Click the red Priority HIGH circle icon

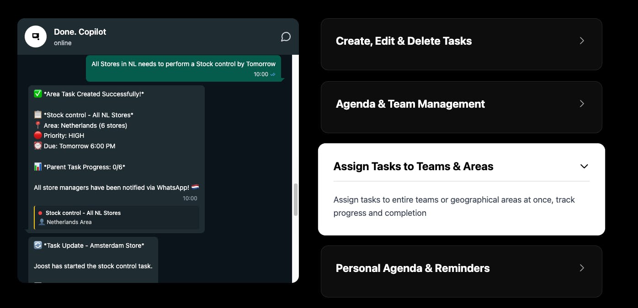click(x=38, y=136)
